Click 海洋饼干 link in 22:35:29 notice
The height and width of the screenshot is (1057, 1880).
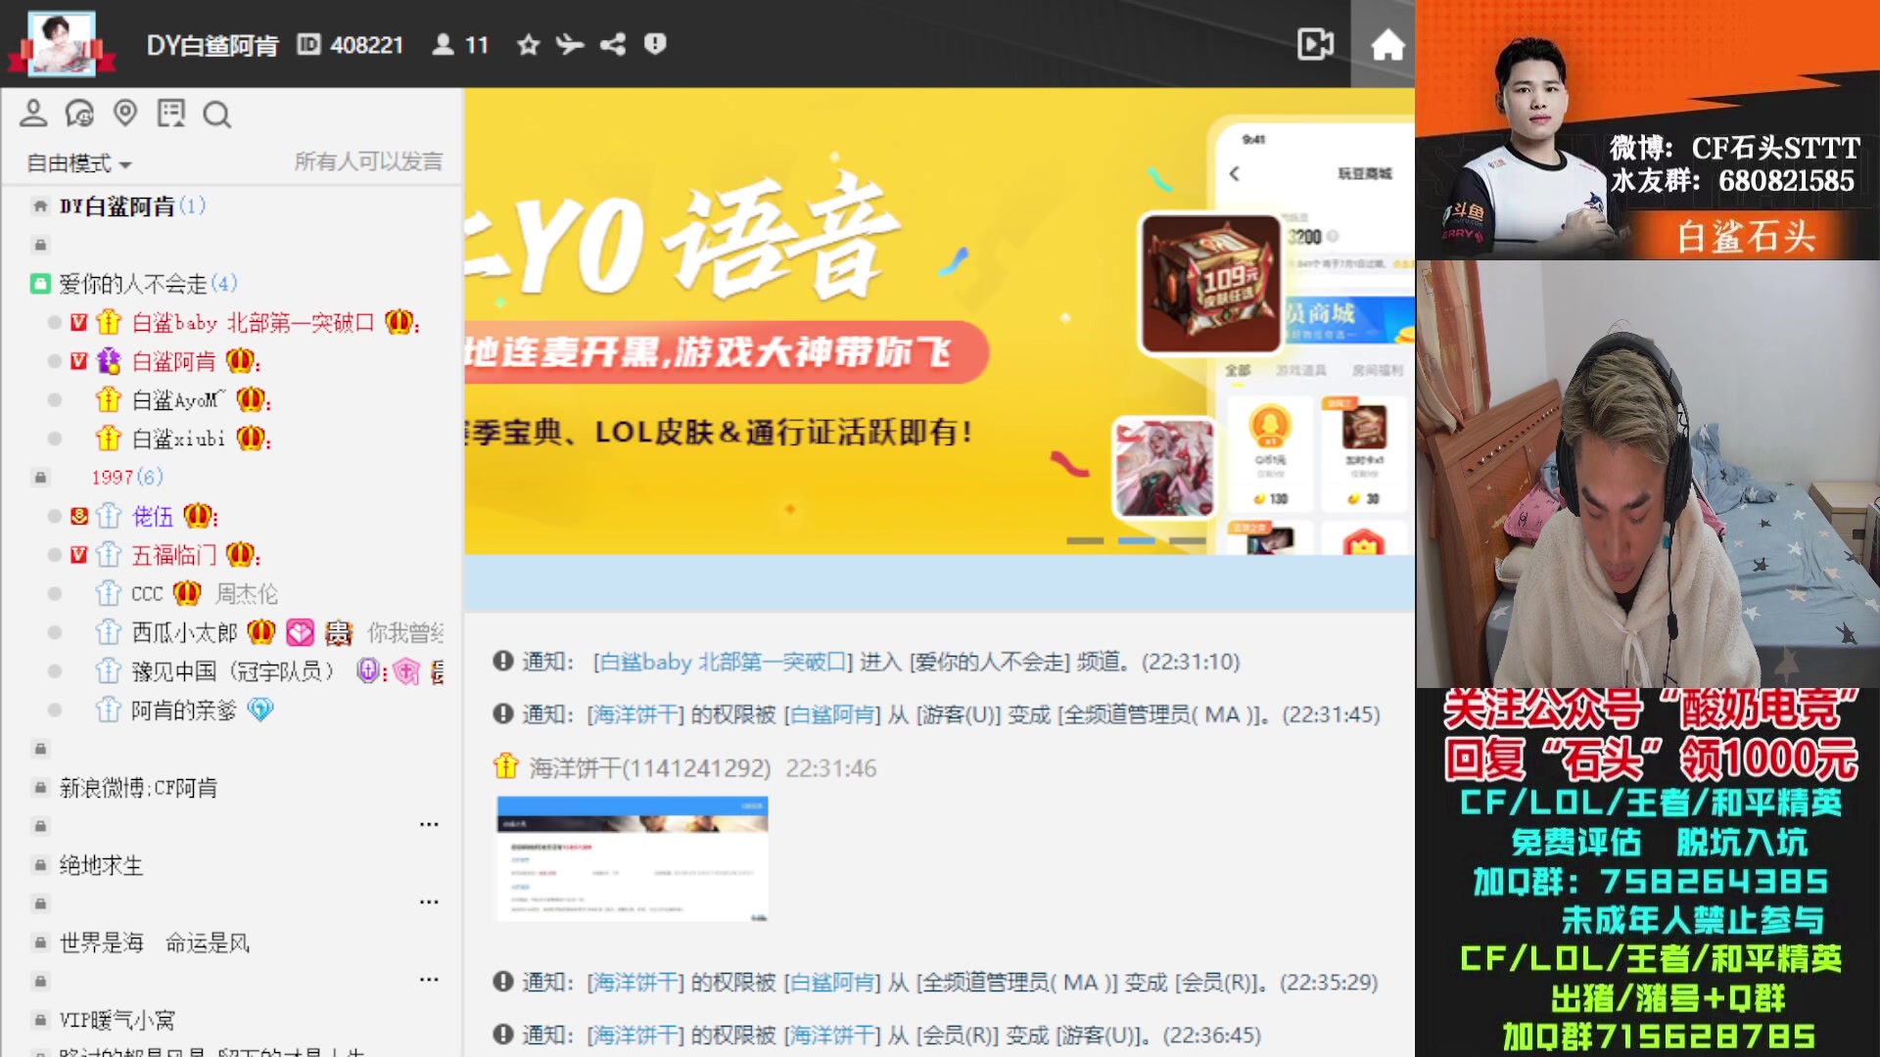634,983
